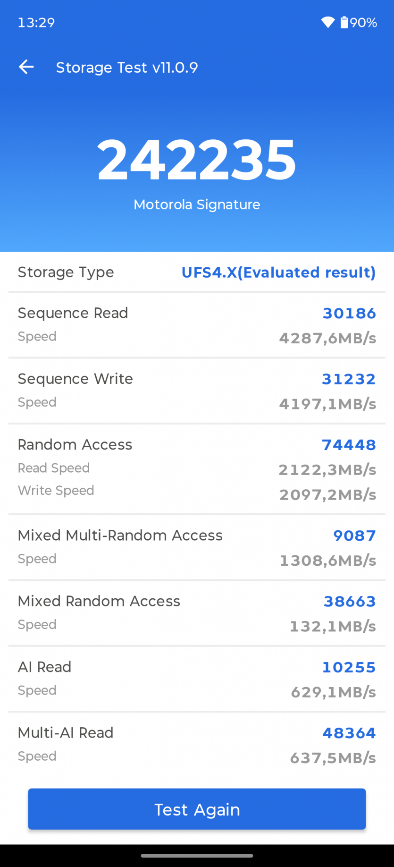Tap the Mixed Multi-Random Access label

[120, 535]
